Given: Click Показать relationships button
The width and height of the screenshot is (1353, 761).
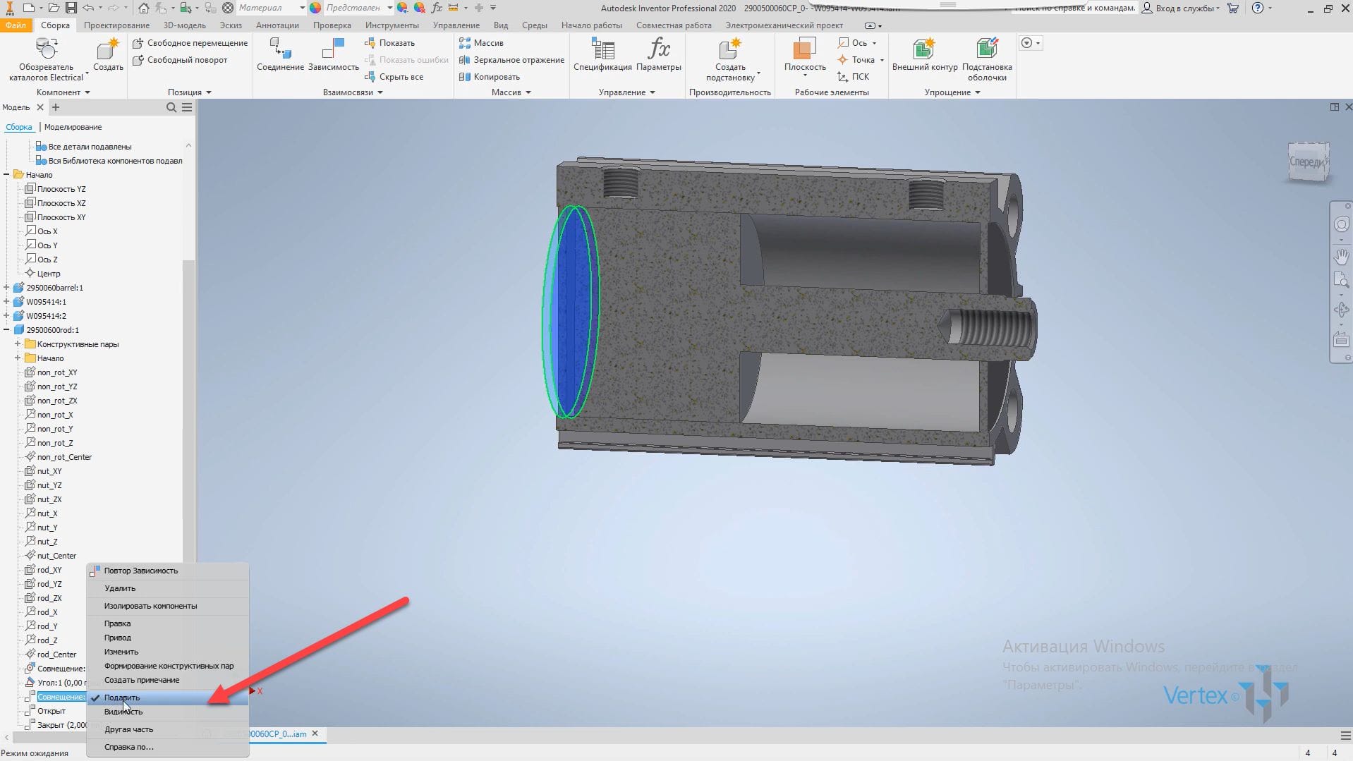Looking at the screenshot, I should click(389, 43).
